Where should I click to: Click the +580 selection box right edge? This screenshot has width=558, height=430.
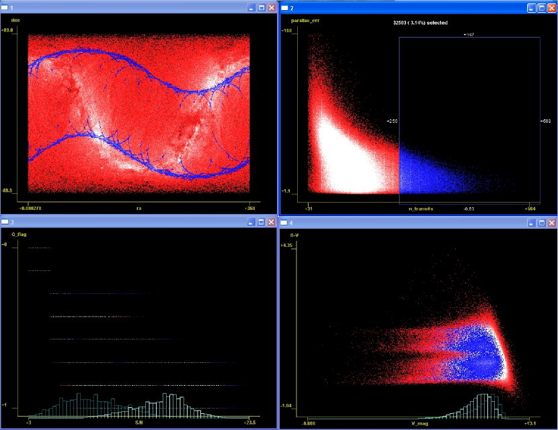(540, 121)
